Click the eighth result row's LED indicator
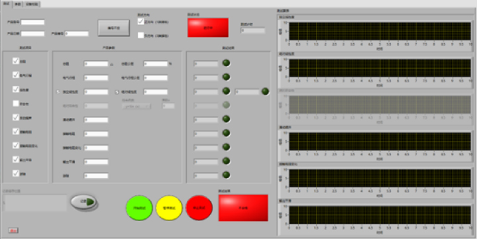This screenshot has width=477, height=239. click(x=226, y=161)
